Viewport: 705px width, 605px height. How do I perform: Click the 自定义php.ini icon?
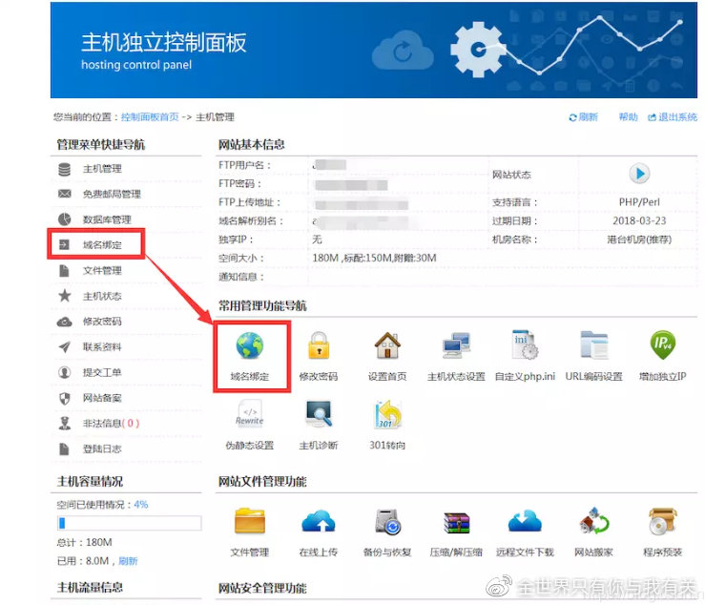click(524, 346)
